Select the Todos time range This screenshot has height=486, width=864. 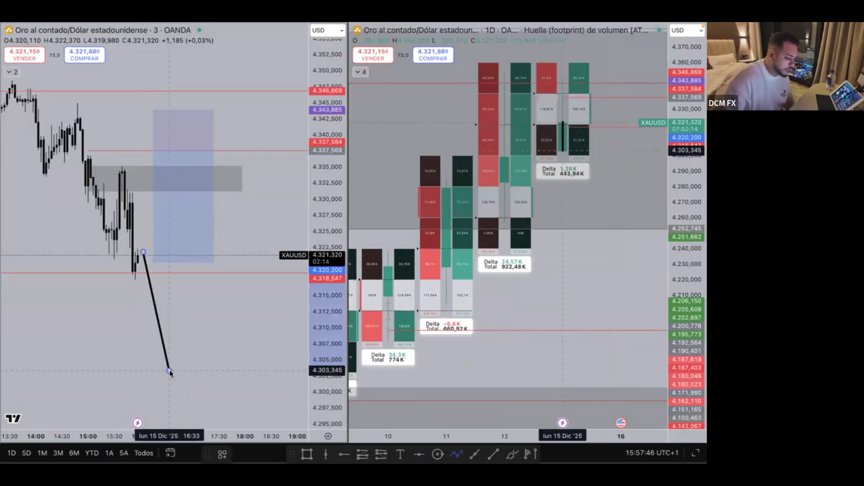click(144, 453)
